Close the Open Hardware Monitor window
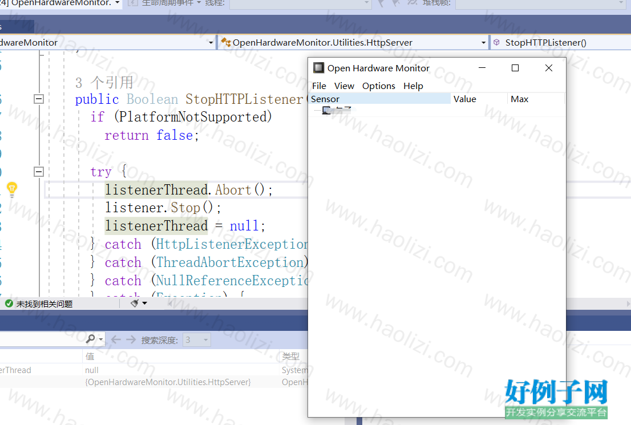Viewport: 631px width, 425px height. (x=548, y=68)
